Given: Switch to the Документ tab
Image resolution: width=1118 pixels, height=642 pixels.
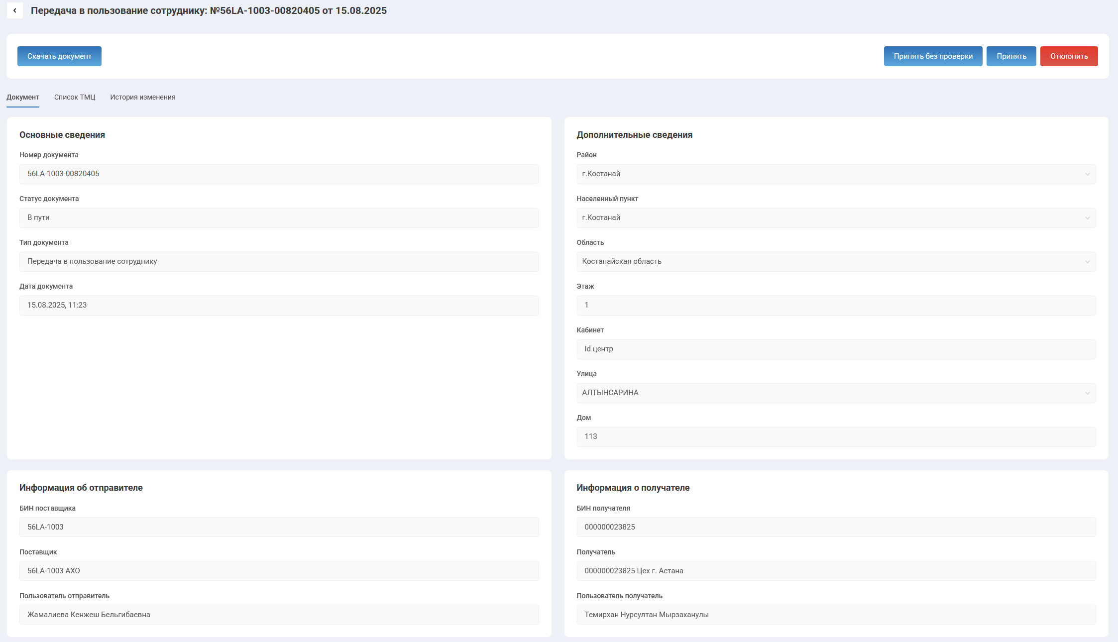Looking at the screenshot, I should (x=23, y=97).
